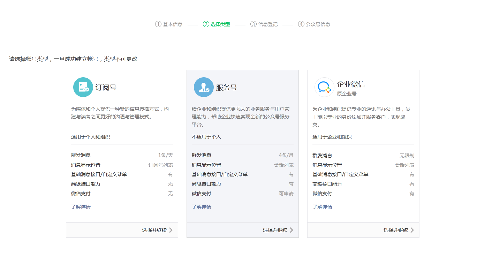477x260 pixels.
Task: Open 了解详情 link in 订阅号 card
Action: (x=81, y=207)
